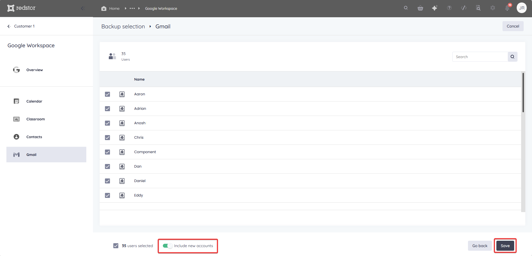Open the notifications bell
Viewport: 532px width, 256px height.
point(507,8)
